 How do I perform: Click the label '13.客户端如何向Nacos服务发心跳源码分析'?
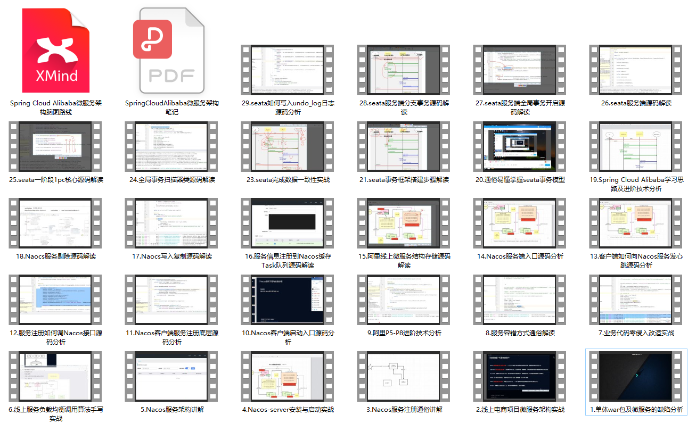tap(636, 261)
